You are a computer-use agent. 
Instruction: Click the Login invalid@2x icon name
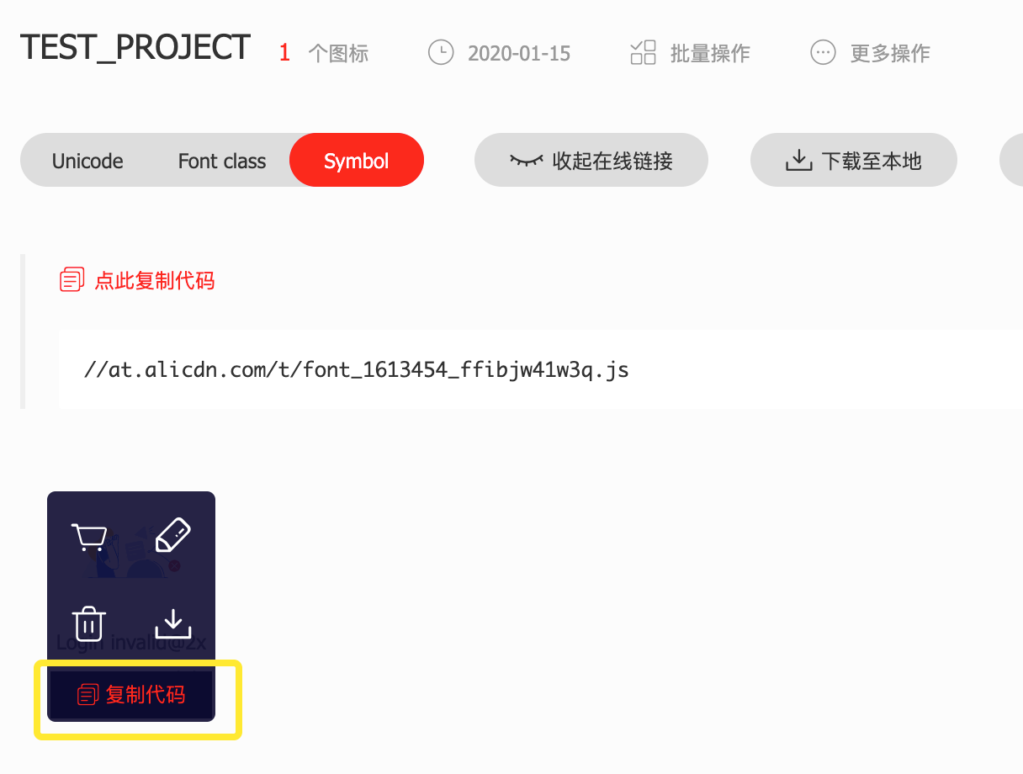(x=131, y=643)
